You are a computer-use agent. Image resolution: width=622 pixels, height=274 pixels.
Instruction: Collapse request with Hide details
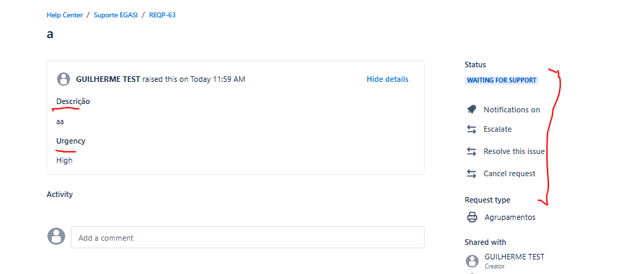(387, 79)
